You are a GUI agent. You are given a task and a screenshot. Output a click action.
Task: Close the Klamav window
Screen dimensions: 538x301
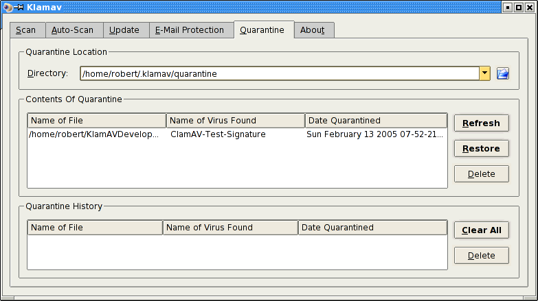coord(530,7)
